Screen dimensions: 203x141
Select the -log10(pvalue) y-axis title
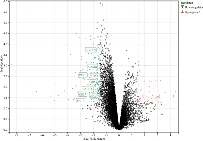point(2,65)
